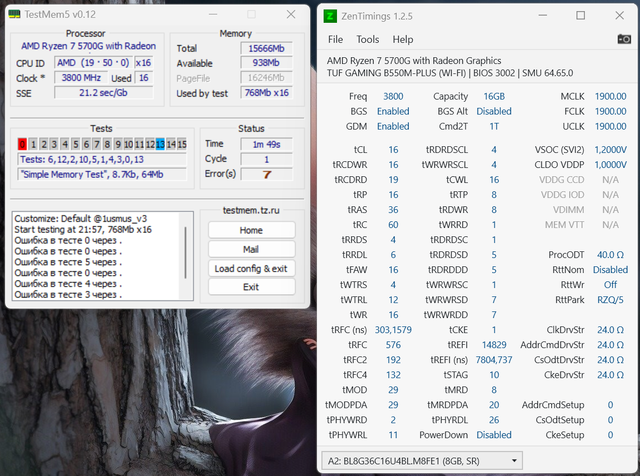The image size is (640, 476).
Task: Click the CPU ID field AMD (19·50·0)
Action: (x=94, y=63)
